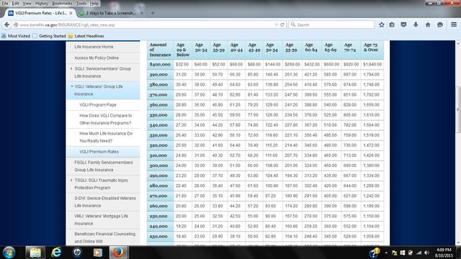Open the HP application taskbar icon
461x259 pixels.
click(77, 253)
